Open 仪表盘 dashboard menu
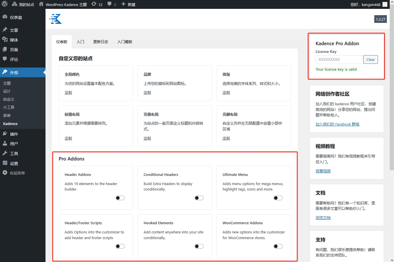 (x=23, y=17)
